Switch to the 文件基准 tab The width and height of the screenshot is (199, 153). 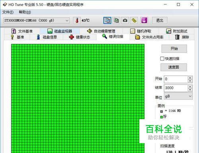[x=22, y=31]
